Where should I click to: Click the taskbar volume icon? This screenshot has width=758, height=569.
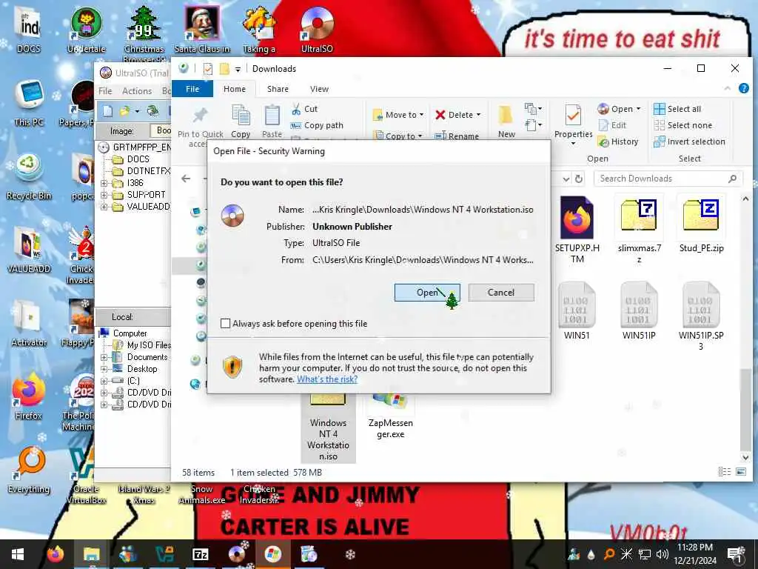[x=663, y=554]
